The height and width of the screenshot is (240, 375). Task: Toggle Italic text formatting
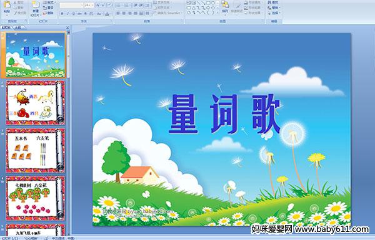point(67,14)
